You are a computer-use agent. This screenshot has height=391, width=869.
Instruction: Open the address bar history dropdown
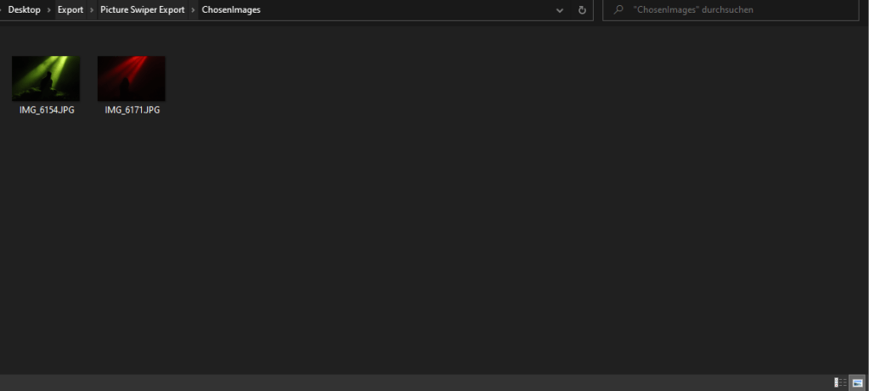(x=560, y=10)
